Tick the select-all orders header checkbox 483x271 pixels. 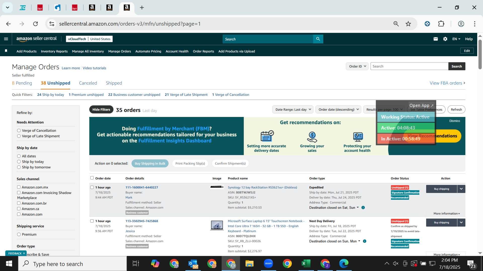pyautogui.click(x=92, y=178)
